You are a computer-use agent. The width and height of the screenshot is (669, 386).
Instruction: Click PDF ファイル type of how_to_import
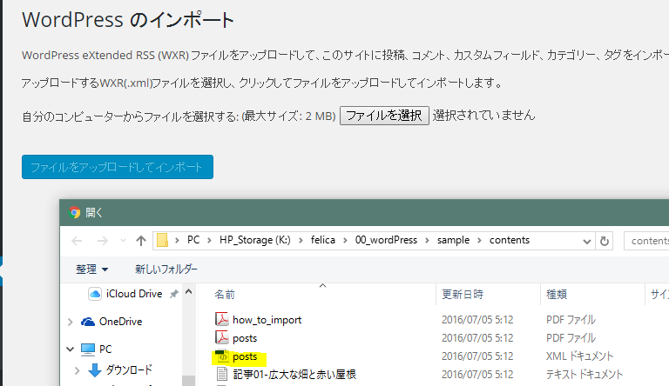tap(571, 320)
